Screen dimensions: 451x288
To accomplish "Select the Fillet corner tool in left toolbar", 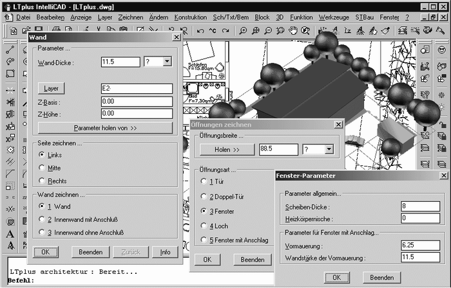I will [x=10, y=174].
